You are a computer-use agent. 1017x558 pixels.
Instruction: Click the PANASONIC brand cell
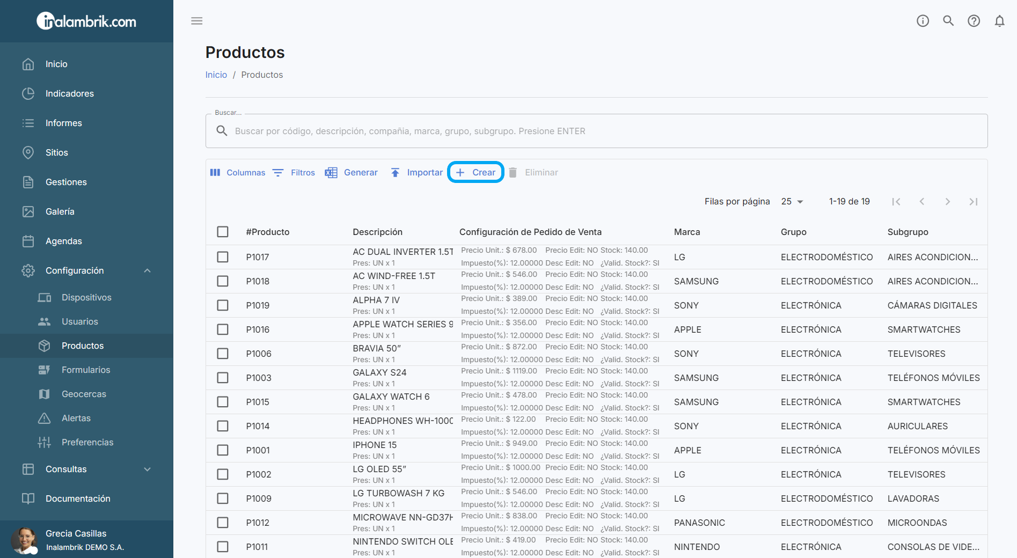tap(699, 523)
